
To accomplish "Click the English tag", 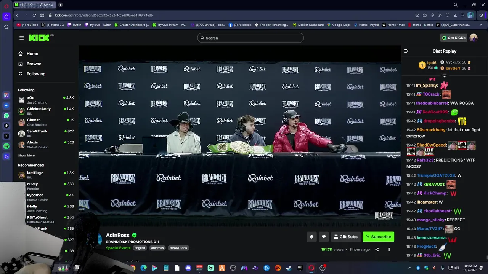I will click(x=140, y=248).
